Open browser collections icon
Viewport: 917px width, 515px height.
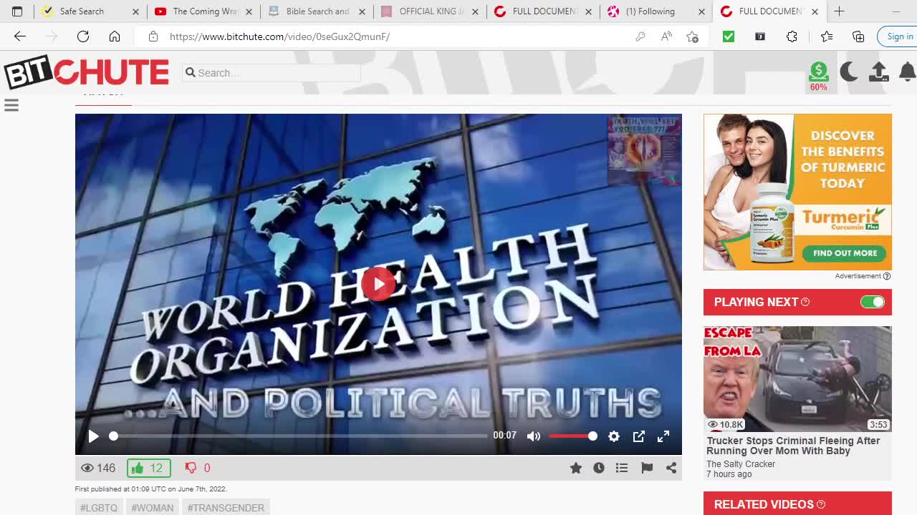[858, 36]
